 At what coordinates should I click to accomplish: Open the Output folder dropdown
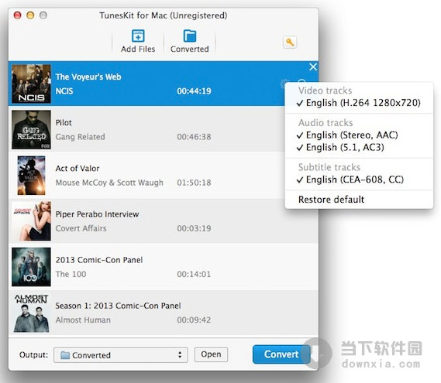[121, 355]
